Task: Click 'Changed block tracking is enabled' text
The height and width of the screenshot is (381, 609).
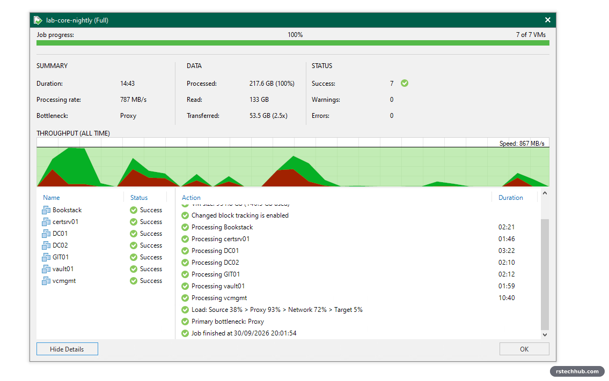Action: pos(240,215)
